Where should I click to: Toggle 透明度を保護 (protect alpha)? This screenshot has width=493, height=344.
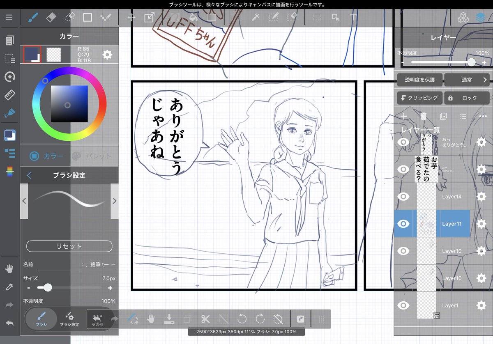point(419,80)
